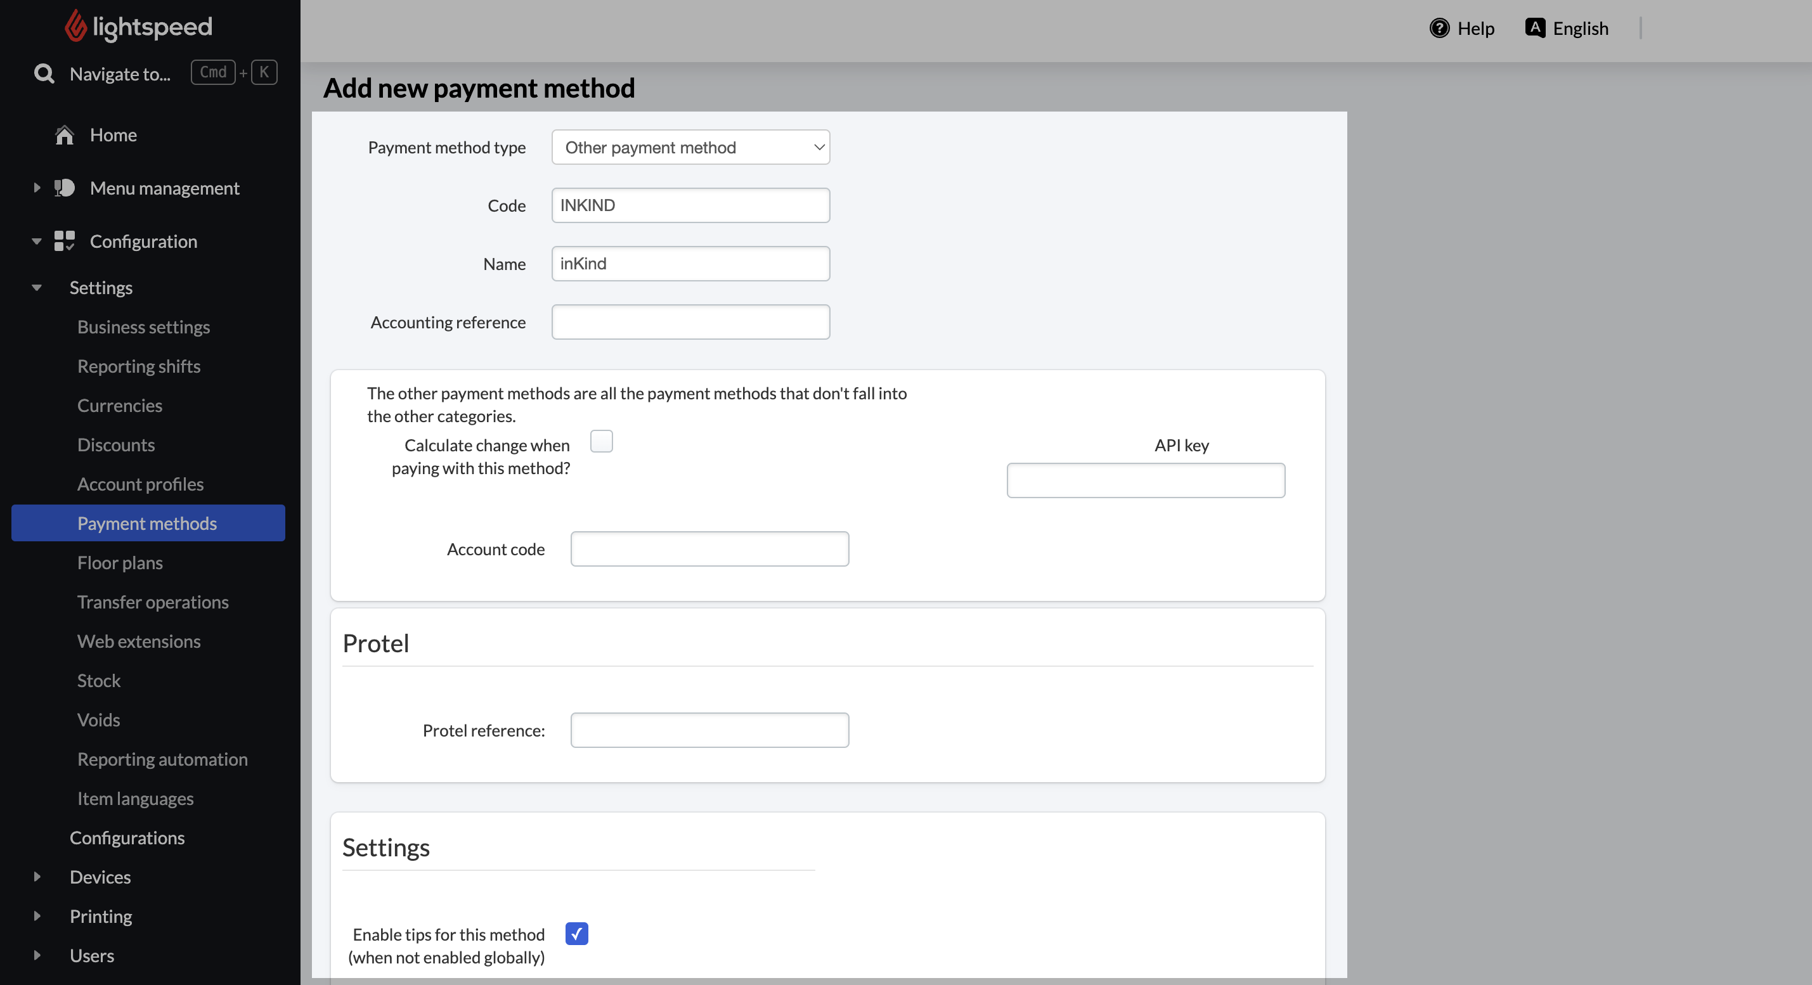Go to Home in sidebar
Image resolution: width=1812 pixels, height=985 pixels.
click(113, 135)
